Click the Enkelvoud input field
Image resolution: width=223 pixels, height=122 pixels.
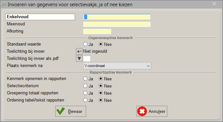(x=117, y=17)
